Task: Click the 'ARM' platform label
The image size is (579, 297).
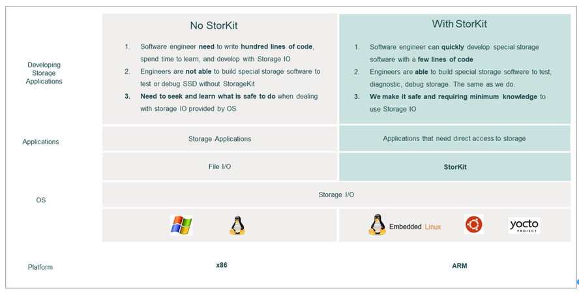Action: (x=460, y=266)
